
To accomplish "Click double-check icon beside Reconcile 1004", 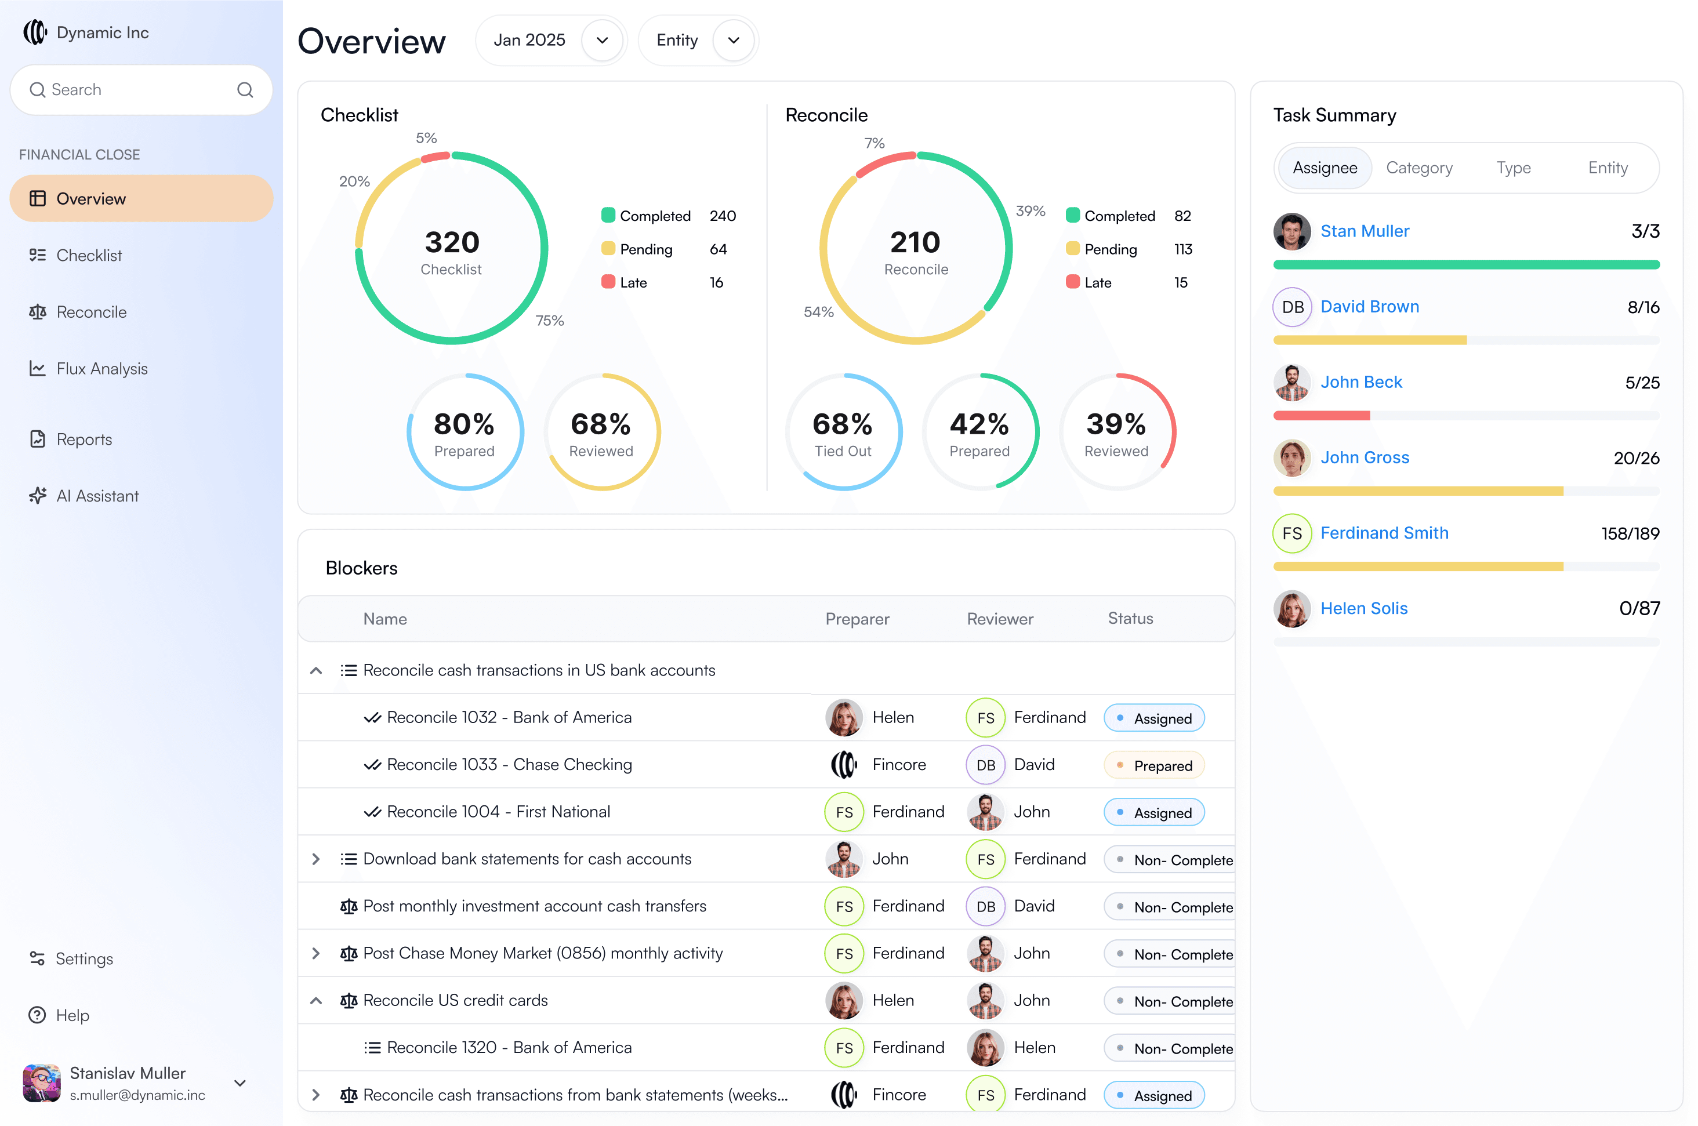I will tap(372, 812).
